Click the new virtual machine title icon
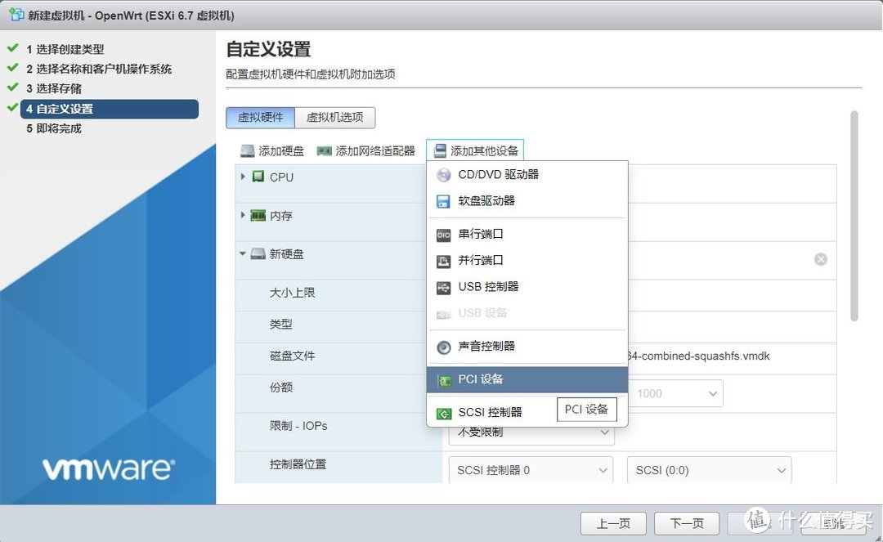 coord(16,14)
